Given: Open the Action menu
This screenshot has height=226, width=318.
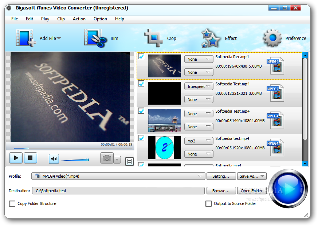Looking at the screenshot, I should pos(79,19).
